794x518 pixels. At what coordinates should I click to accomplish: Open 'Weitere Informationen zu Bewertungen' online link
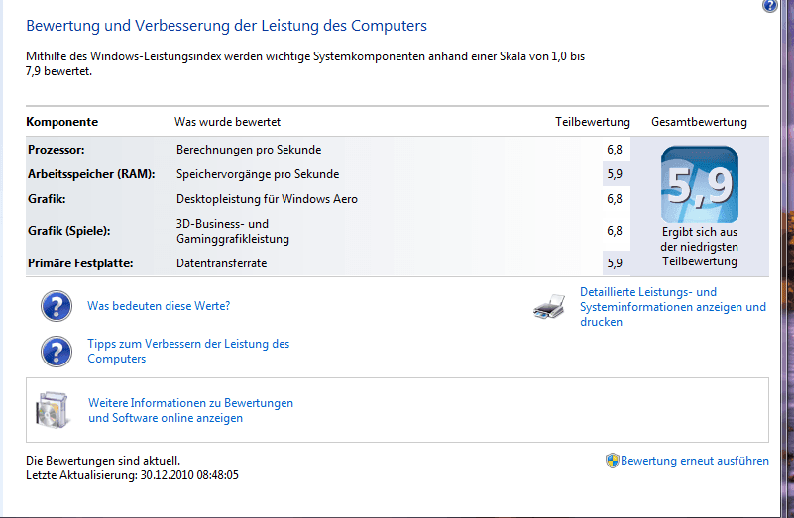coord(190,410)
